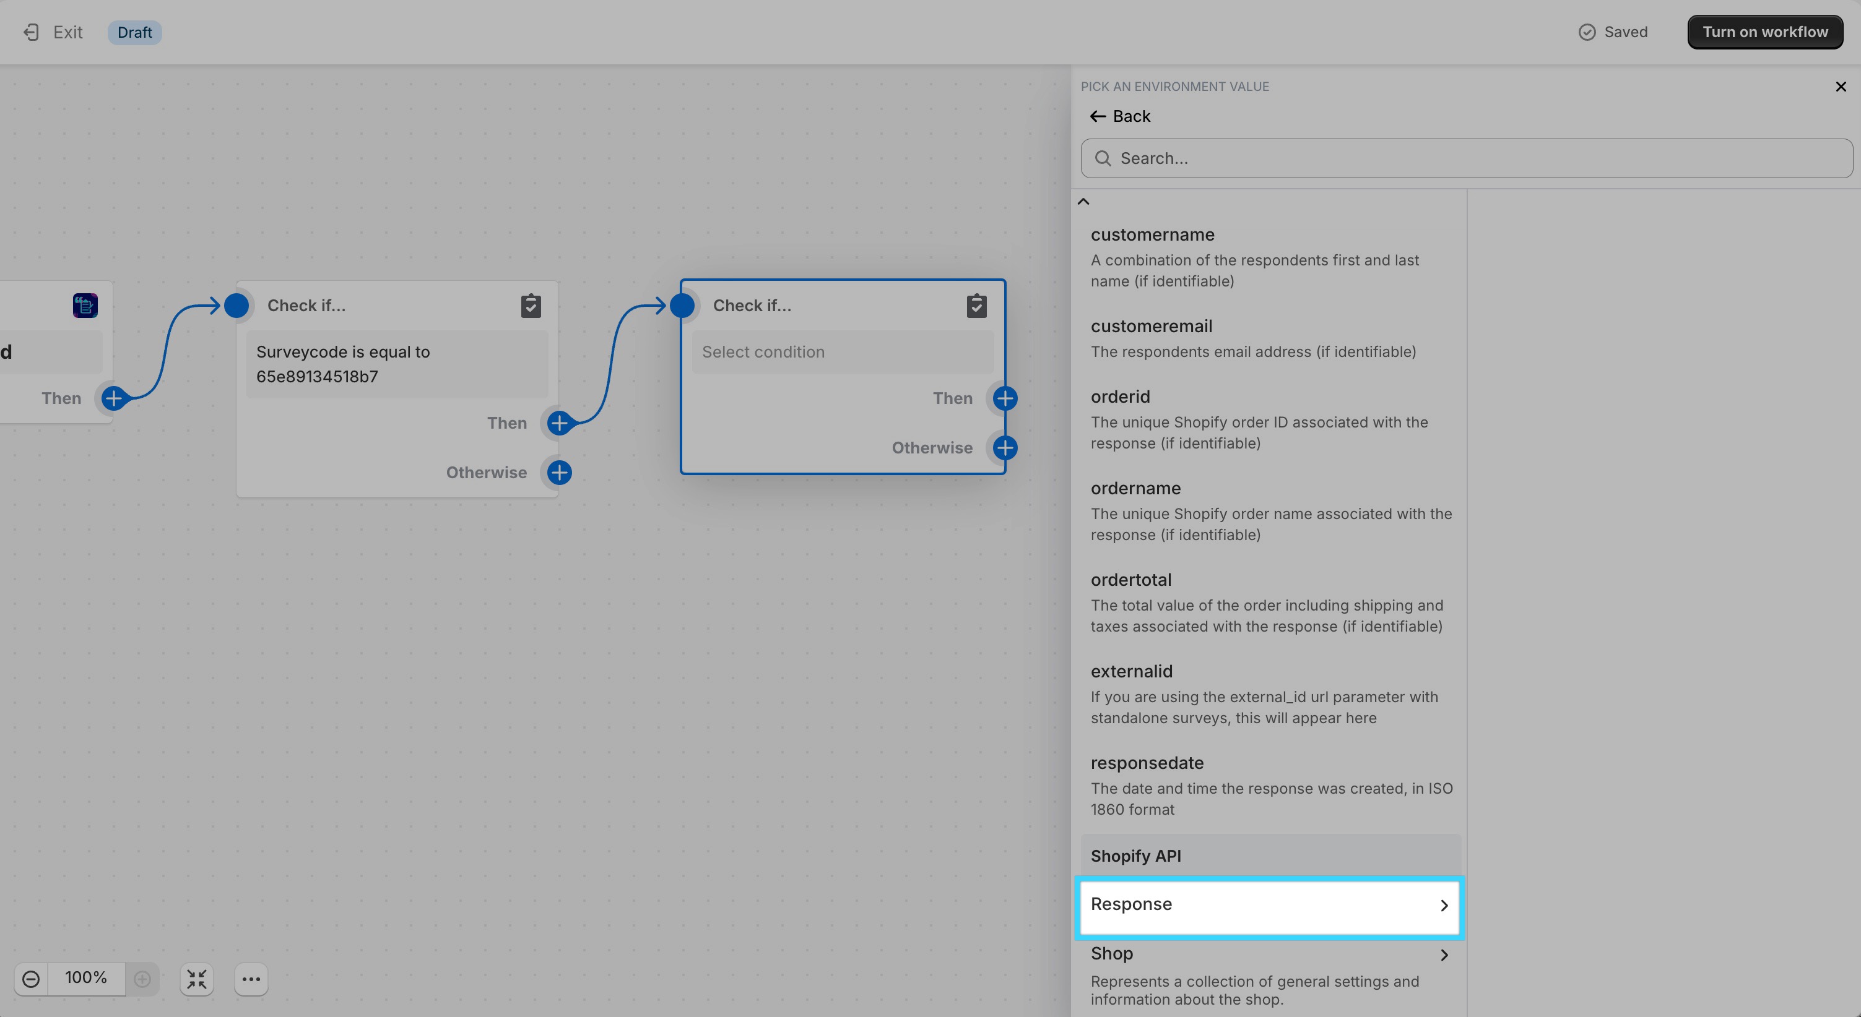Click clipboard icon on Surveycode condition node
This screenshot has height=1017, width=1861.
(x=531, y=306)
